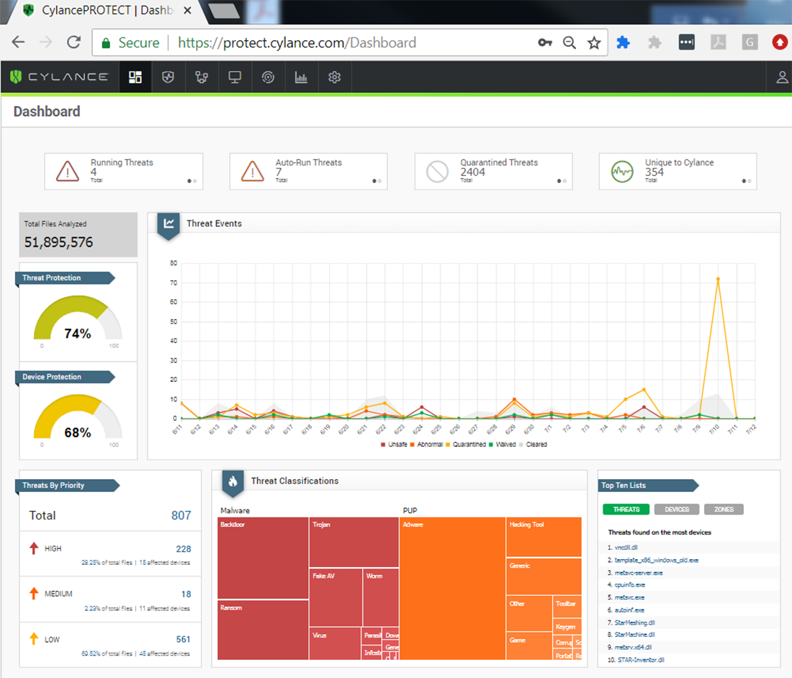The image size is (792, 678).
Task: Select the Ransom malware treemap block
Action: point(263,630)
